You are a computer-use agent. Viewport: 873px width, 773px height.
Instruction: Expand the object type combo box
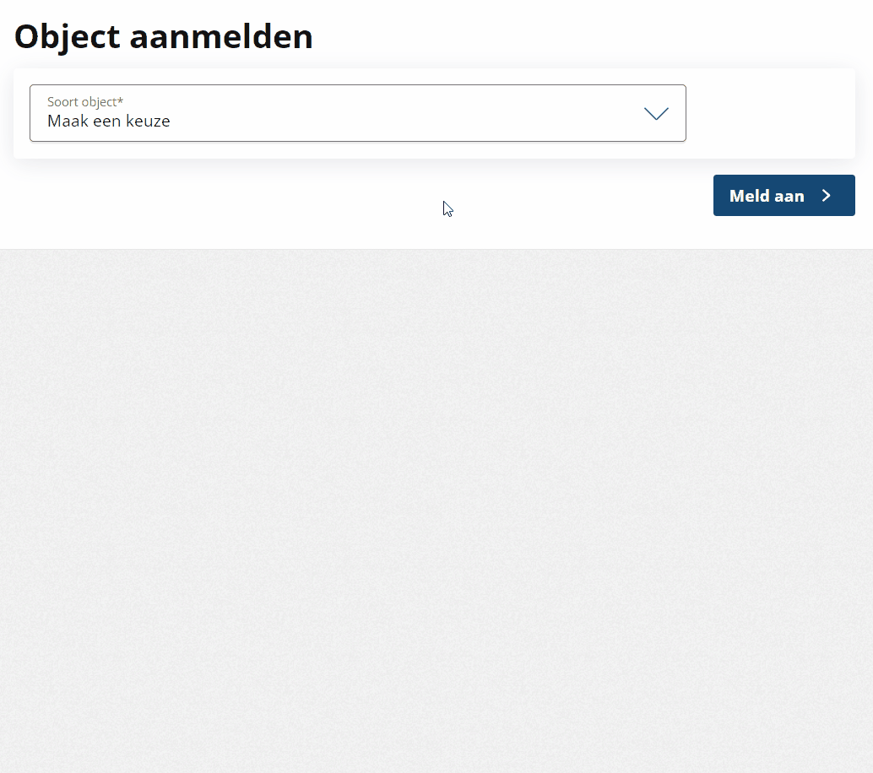357,113
